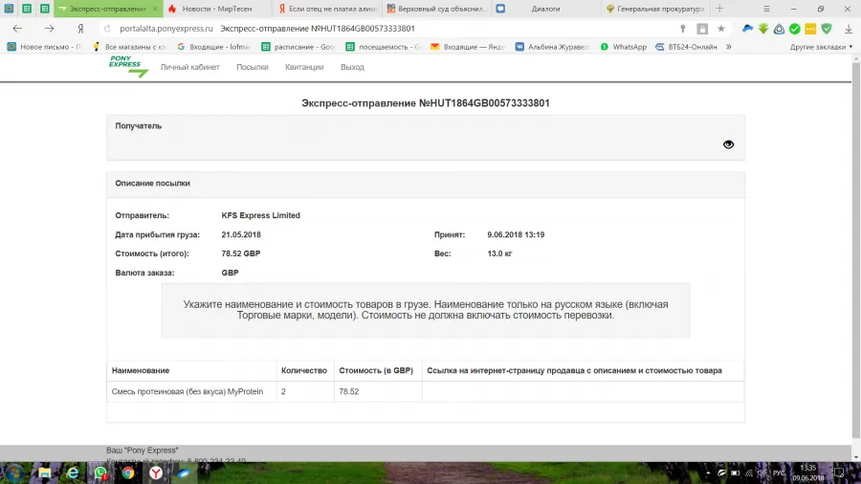Image resolution: width=861 pixels, height=484 pixels.
Task: Show hidden tray icons arrow
Action: pyautogui.click(x=708, y=473)
